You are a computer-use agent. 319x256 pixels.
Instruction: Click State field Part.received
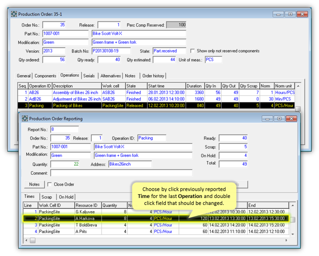(x=169, y=51)
